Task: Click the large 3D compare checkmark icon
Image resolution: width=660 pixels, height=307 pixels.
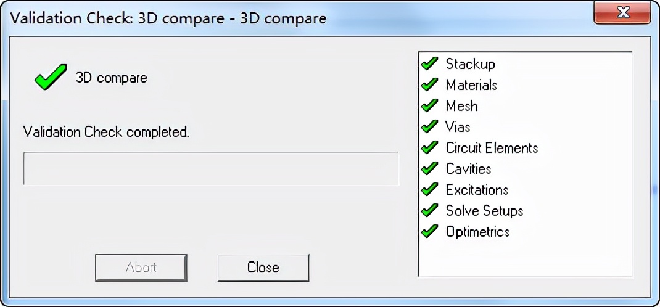Action: click(50, 78)
